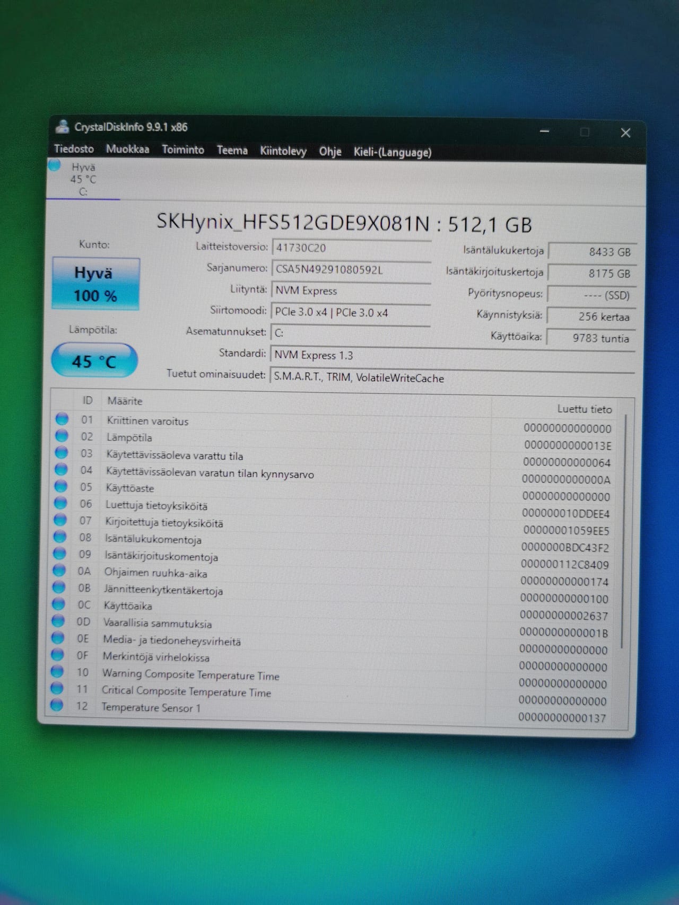Click the status dot for row 0E Media- ja tiedoneheysvirheitä
Viewport: 679px width, 905px height.
[x=58, y=638]
